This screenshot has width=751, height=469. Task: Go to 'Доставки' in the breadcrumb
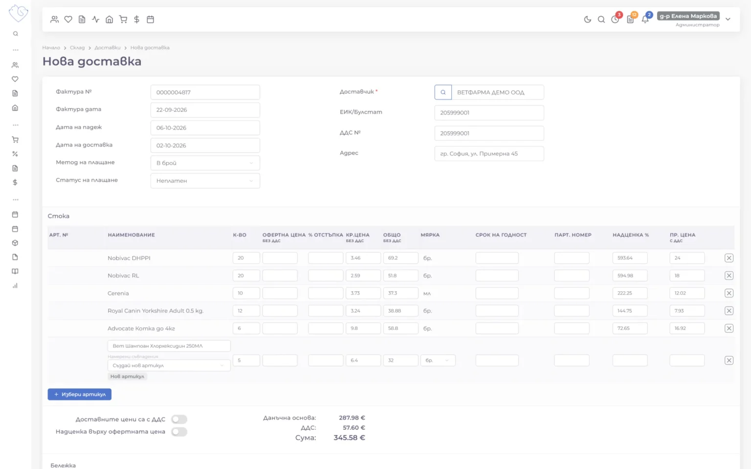pyautogui.click(x=108, y=48)
